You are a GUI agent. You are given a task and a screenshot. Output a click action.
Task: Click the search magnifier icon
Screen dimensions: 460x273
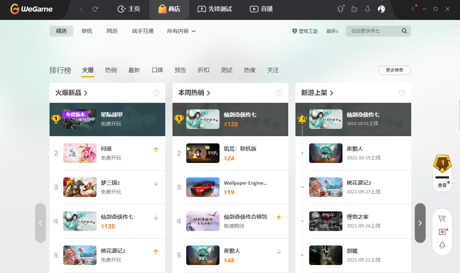(404, 31)
